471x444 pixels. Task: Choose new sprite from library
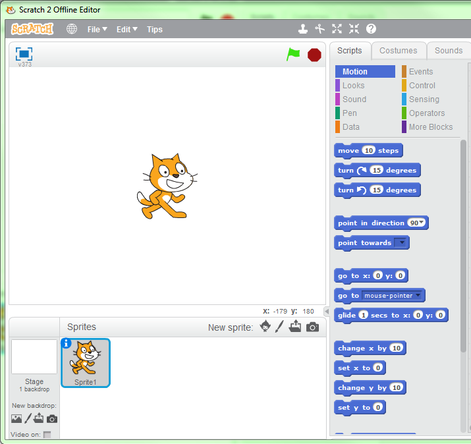(265, 326)
